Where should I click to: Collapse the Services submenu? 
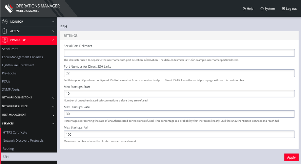(x=53, y=123)
